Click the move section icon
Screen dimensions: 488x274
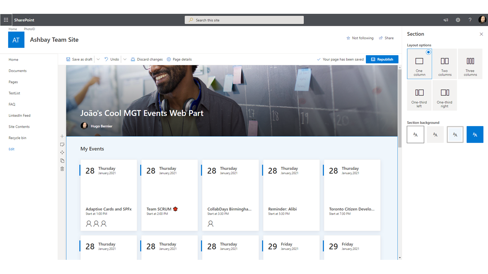[62, 153]
